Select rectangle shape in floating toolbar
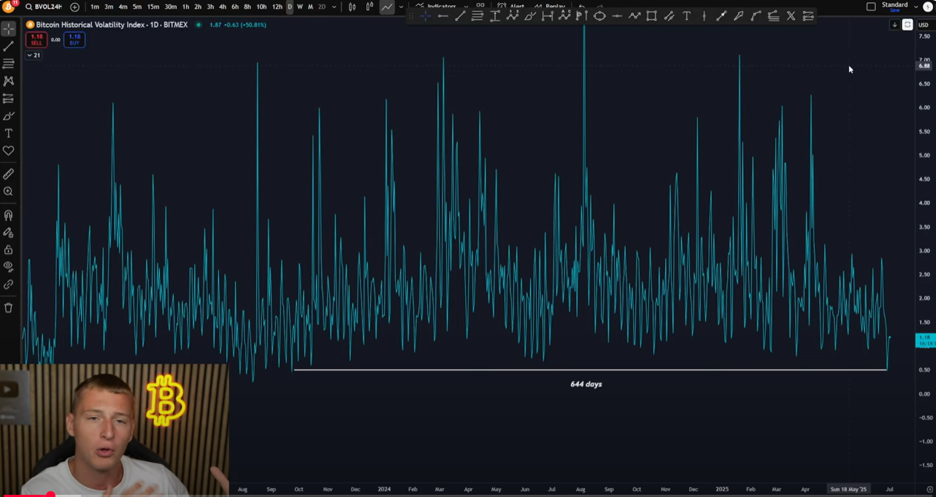Viewport: 936px width, 497px height. pos(651,16)
